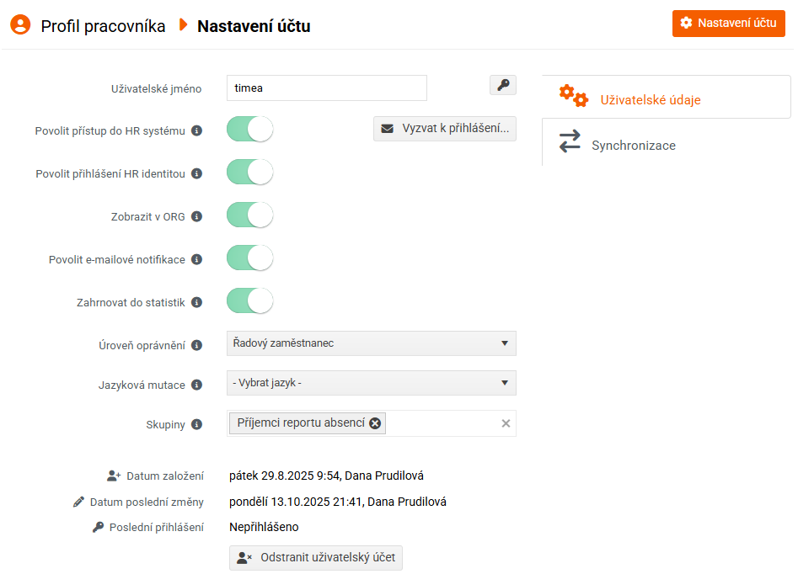The image size is (798, 574).
Task: Click the user profile icon in header
Action: click(21, 25)
